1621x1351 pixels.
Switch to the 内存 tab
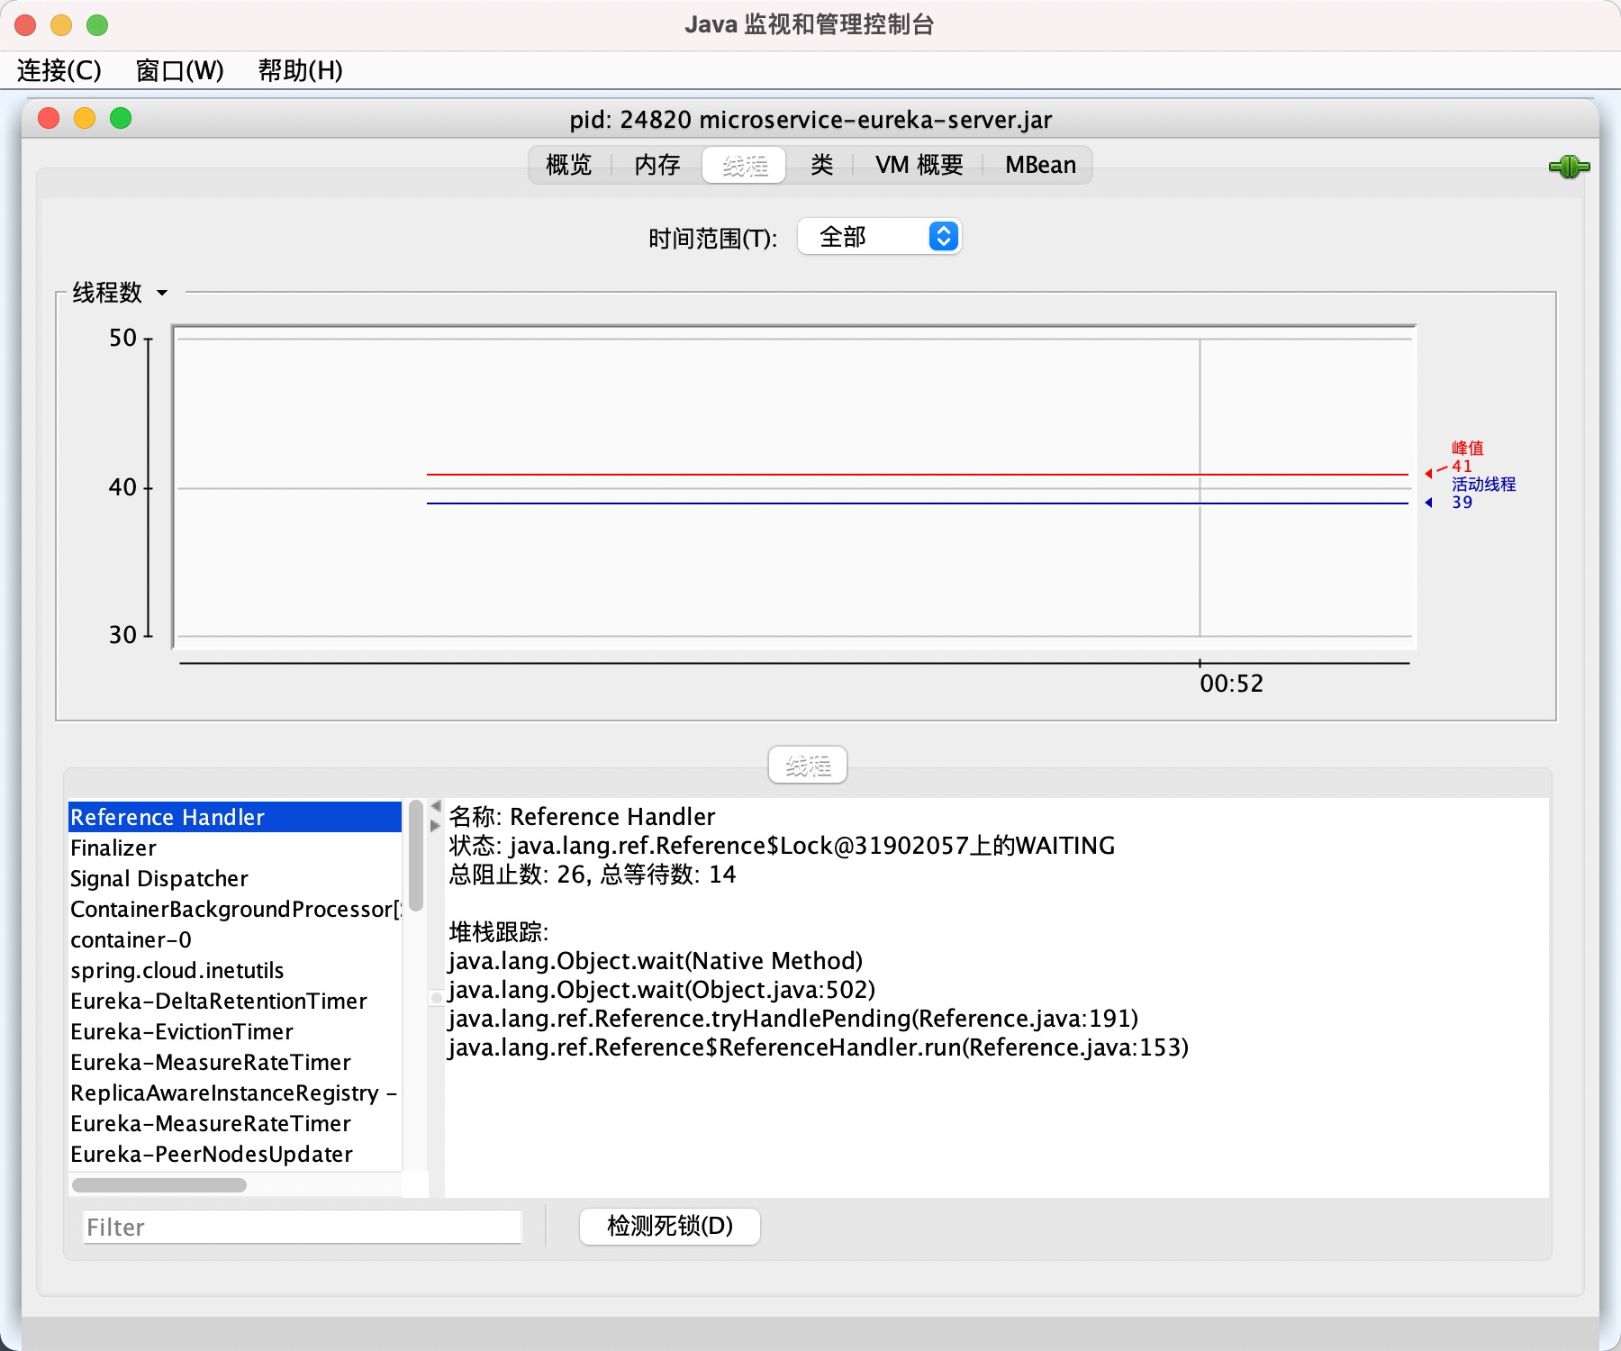657,165
